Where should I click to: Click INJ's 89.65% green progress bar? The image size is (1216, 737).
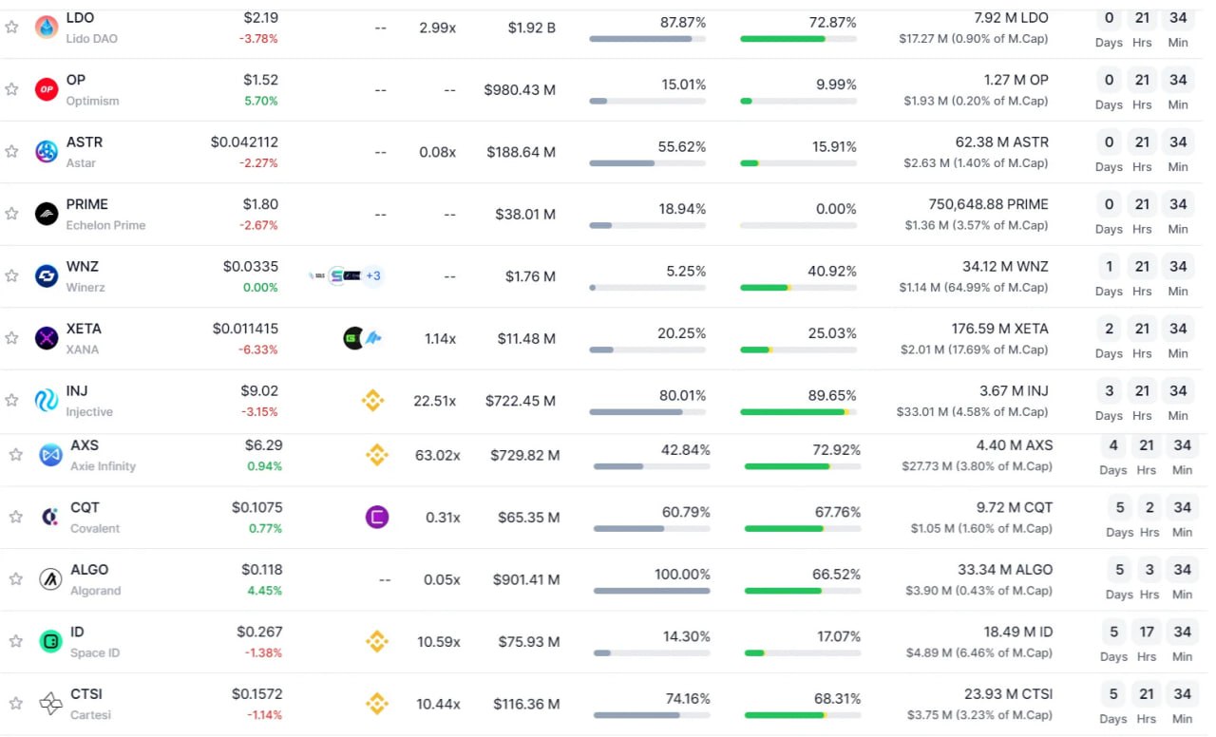click(798, 412)
